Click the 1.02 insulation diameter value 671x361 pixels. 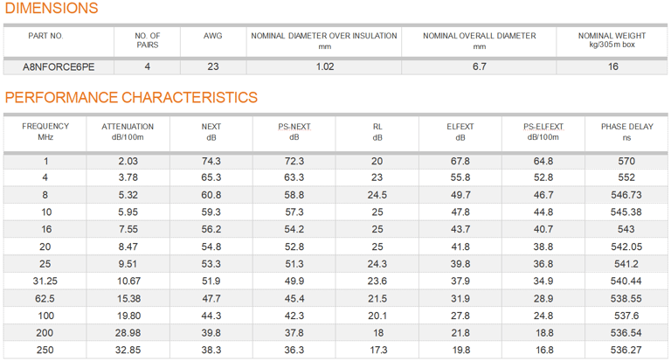(324, 66)
